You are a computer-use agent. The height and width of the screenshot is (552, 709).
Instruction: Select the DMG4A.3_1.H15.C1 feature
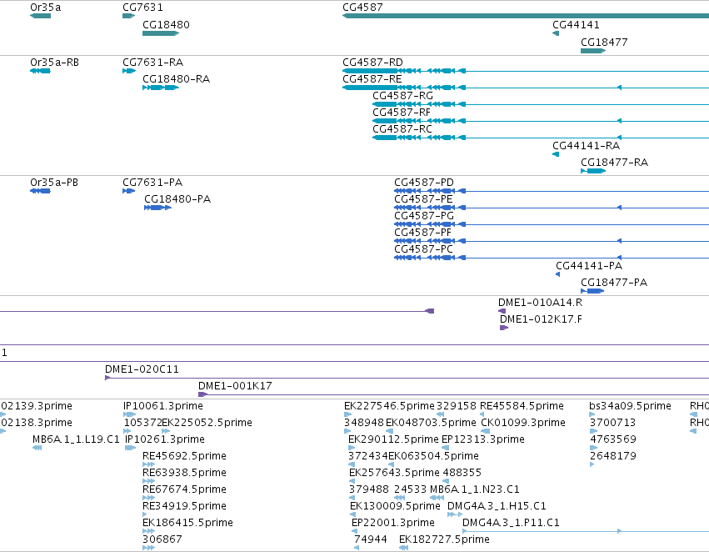454,514
